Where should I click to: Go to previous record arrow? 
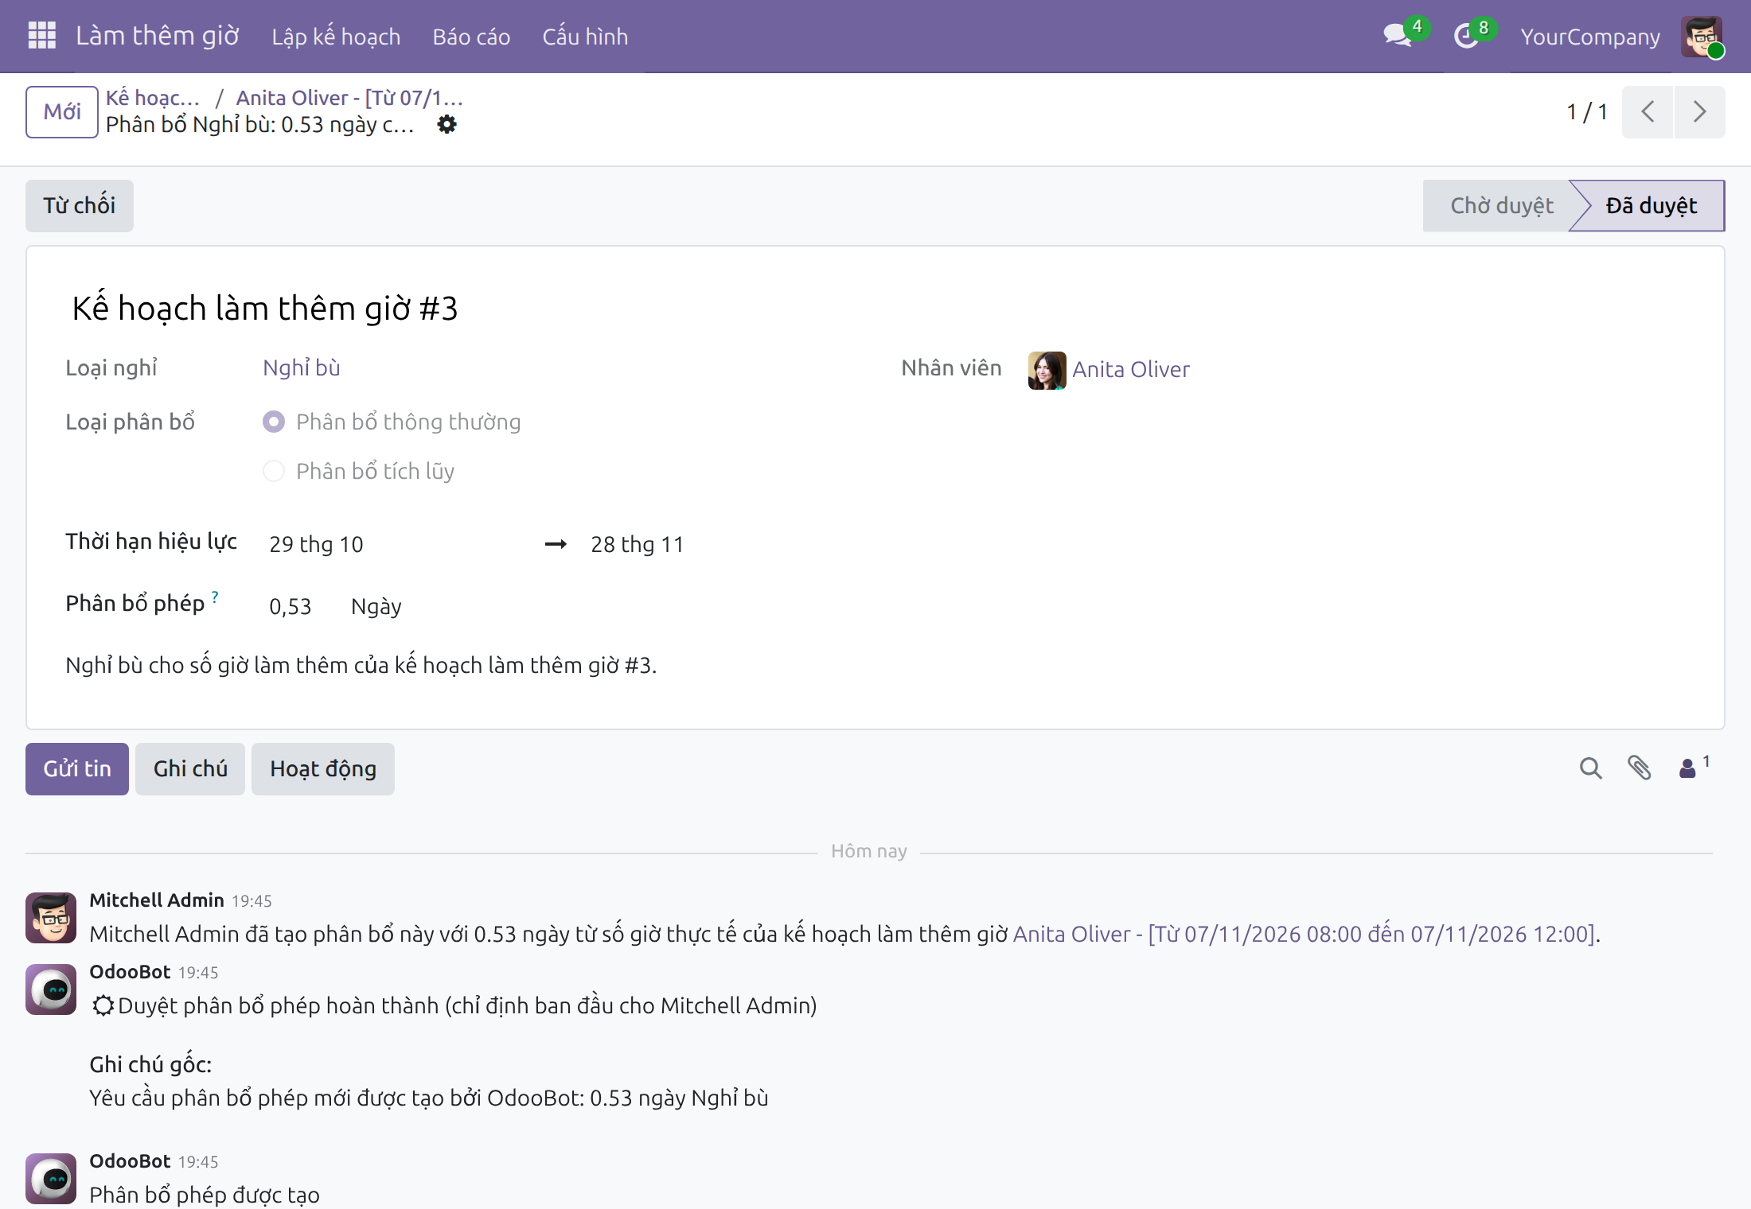[1648, 112]
